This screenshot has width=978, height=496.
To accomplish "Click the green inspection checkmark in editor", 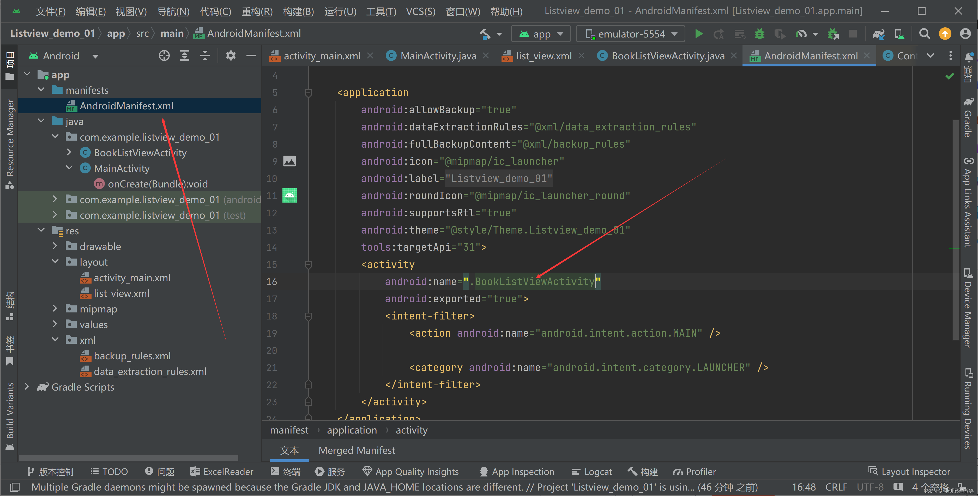I will [950, 77].
